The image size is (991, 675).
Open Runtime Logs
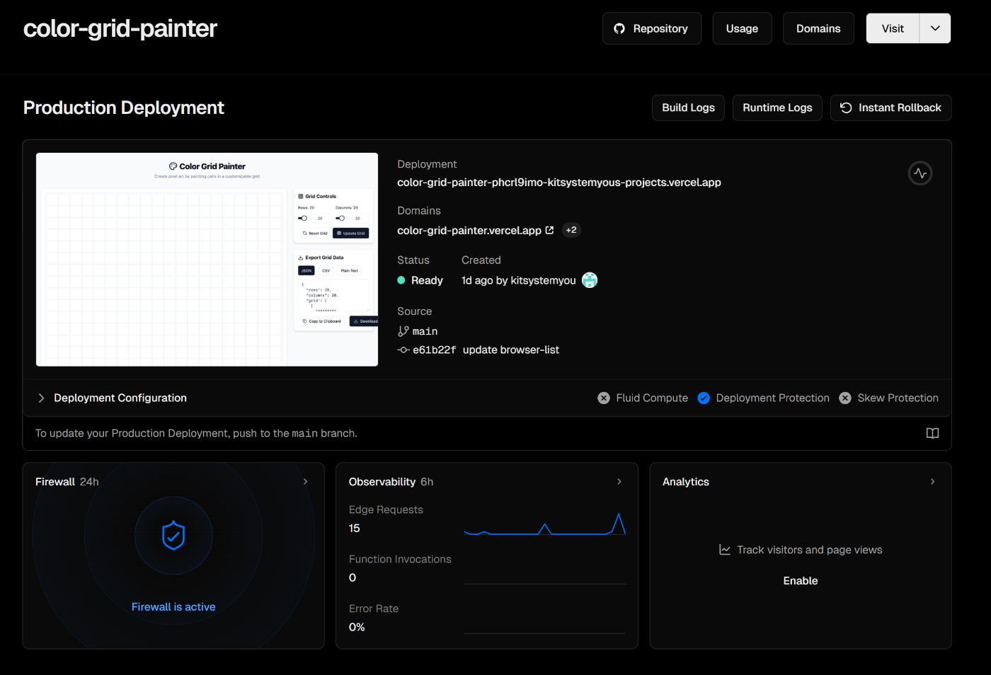(x=777, y=108)
